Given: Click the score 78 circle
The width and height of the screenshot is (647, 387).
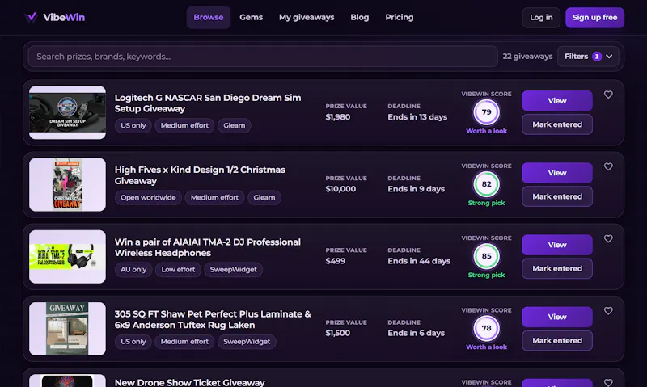Looking at the screenshot, I should coord(487,328).
